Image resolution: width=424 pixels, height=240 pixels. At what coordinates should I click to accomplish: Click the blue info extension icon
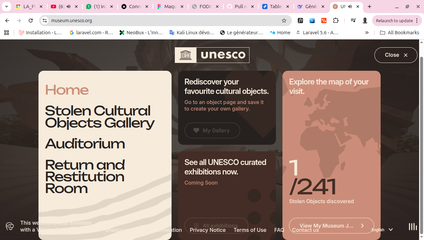(312, 21)
